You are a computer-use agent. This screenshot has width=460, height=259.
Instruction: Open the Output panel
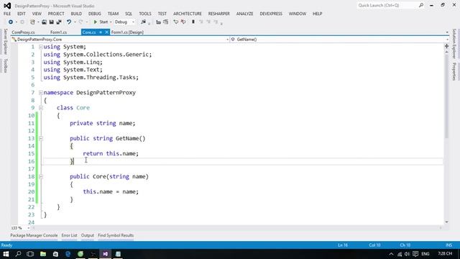point(88,235)
